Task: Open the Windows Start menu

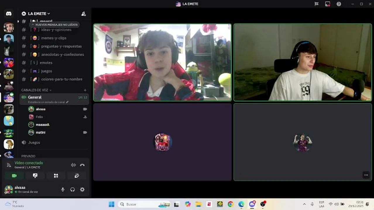Action: click(111, 204)
